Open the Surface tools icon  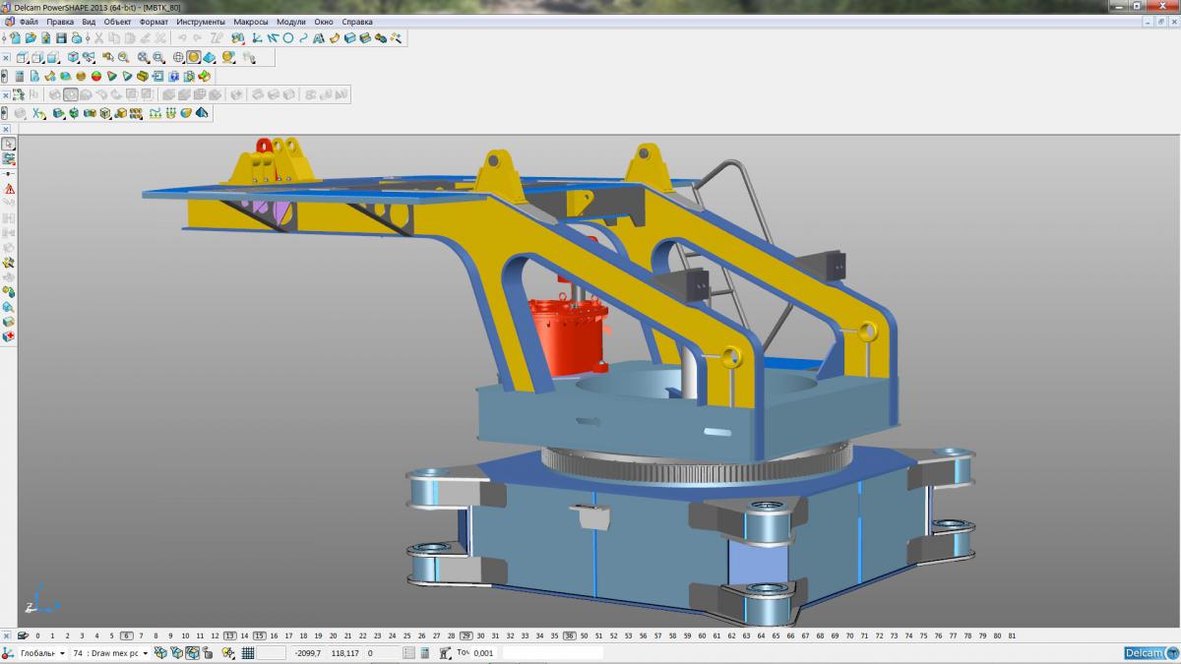click(x=335, y=37)
